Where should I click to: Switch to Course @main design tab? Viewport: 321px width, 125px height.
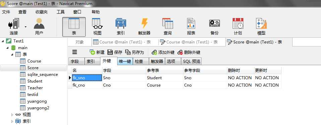(192, 42)
